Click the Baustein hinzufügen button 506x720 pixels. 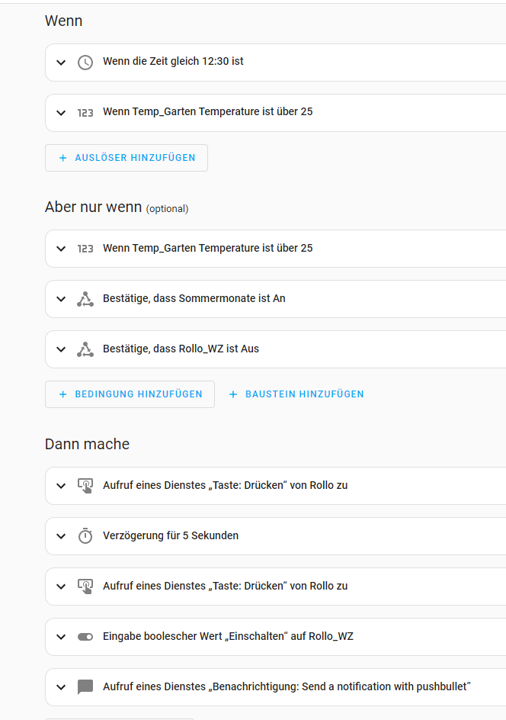[x=296, y=394]
